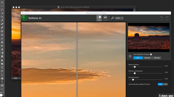Select the Path Selection arrow tool
This screenshot has height=97, width=174.
[x=2, y=75]
